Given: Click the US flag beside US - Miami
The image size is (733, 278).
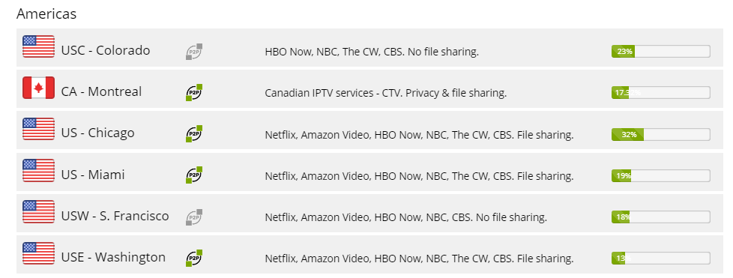Looking at the screenshot, I should (x=38, y=171).
